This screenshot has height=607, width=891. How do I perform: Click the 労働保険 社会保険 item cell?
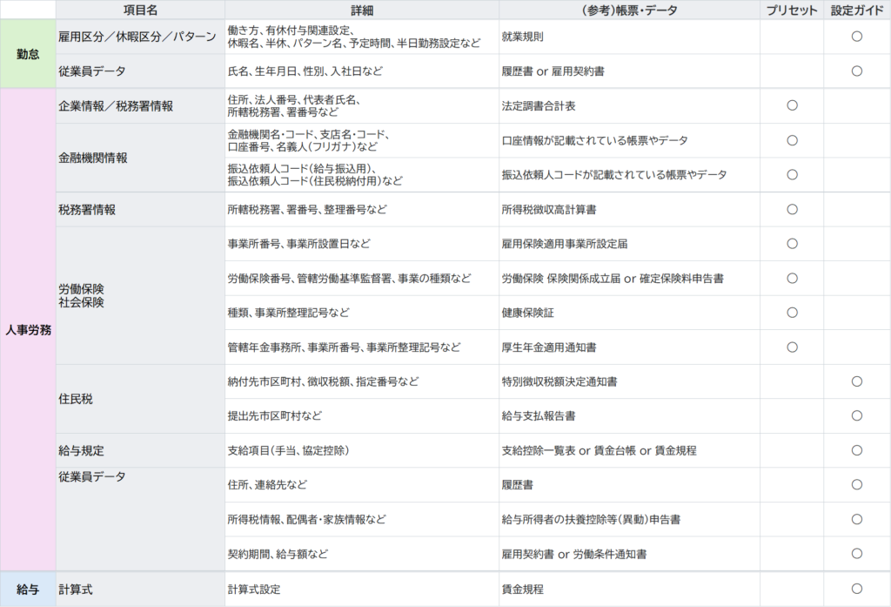pyautogui.click(x=82, y=295)
